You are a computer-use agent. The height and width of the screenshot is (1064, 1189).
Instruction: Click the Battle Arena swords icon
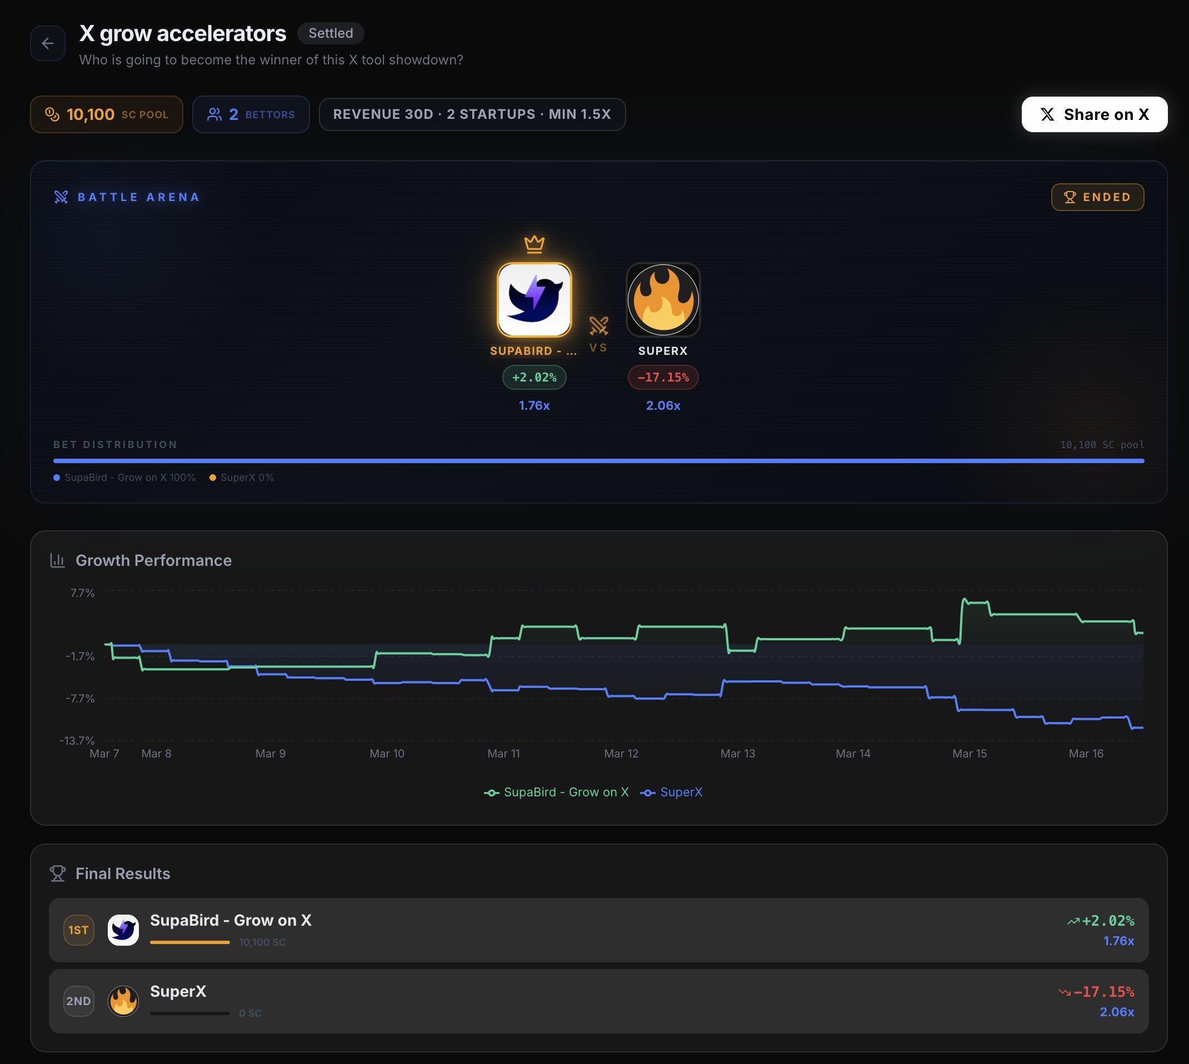pos(61,197)
